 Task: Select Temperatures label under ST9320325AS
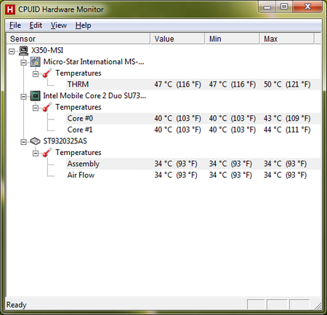click(x=78, y=153)
